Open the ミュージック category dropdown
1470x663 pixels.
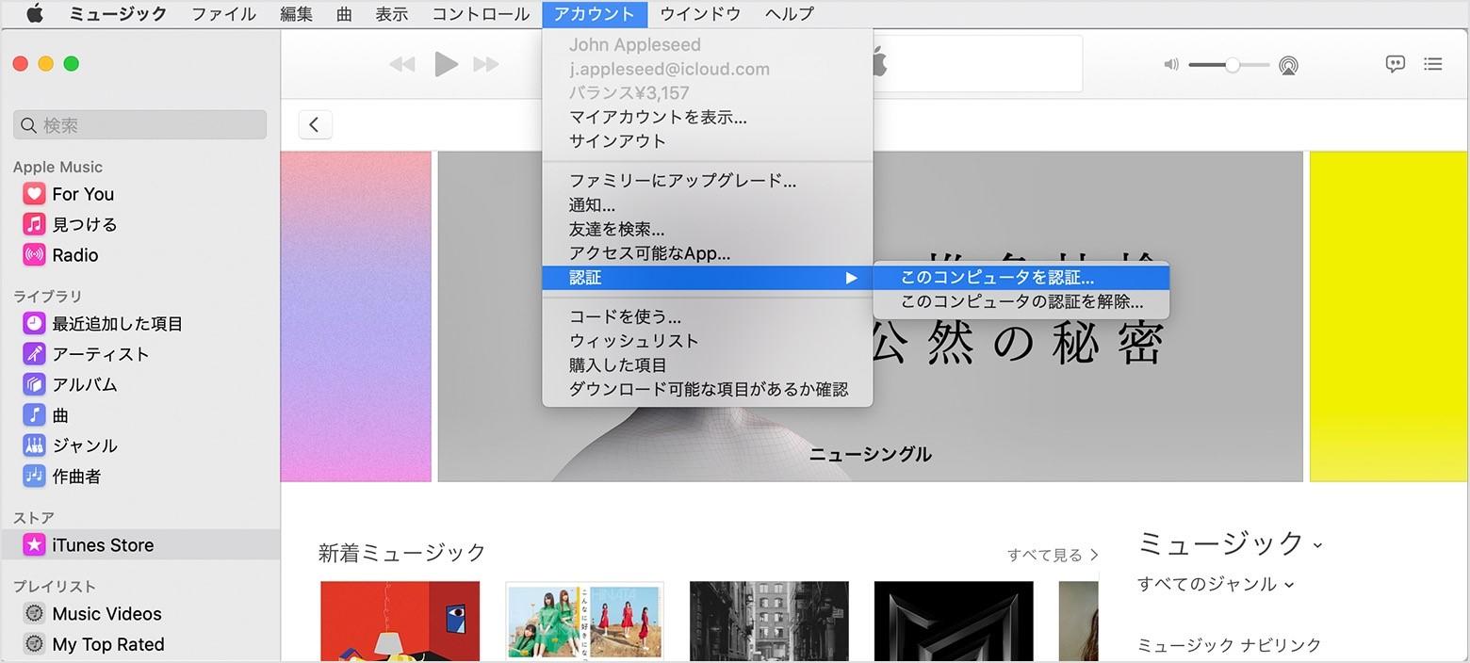[1230, 543]
